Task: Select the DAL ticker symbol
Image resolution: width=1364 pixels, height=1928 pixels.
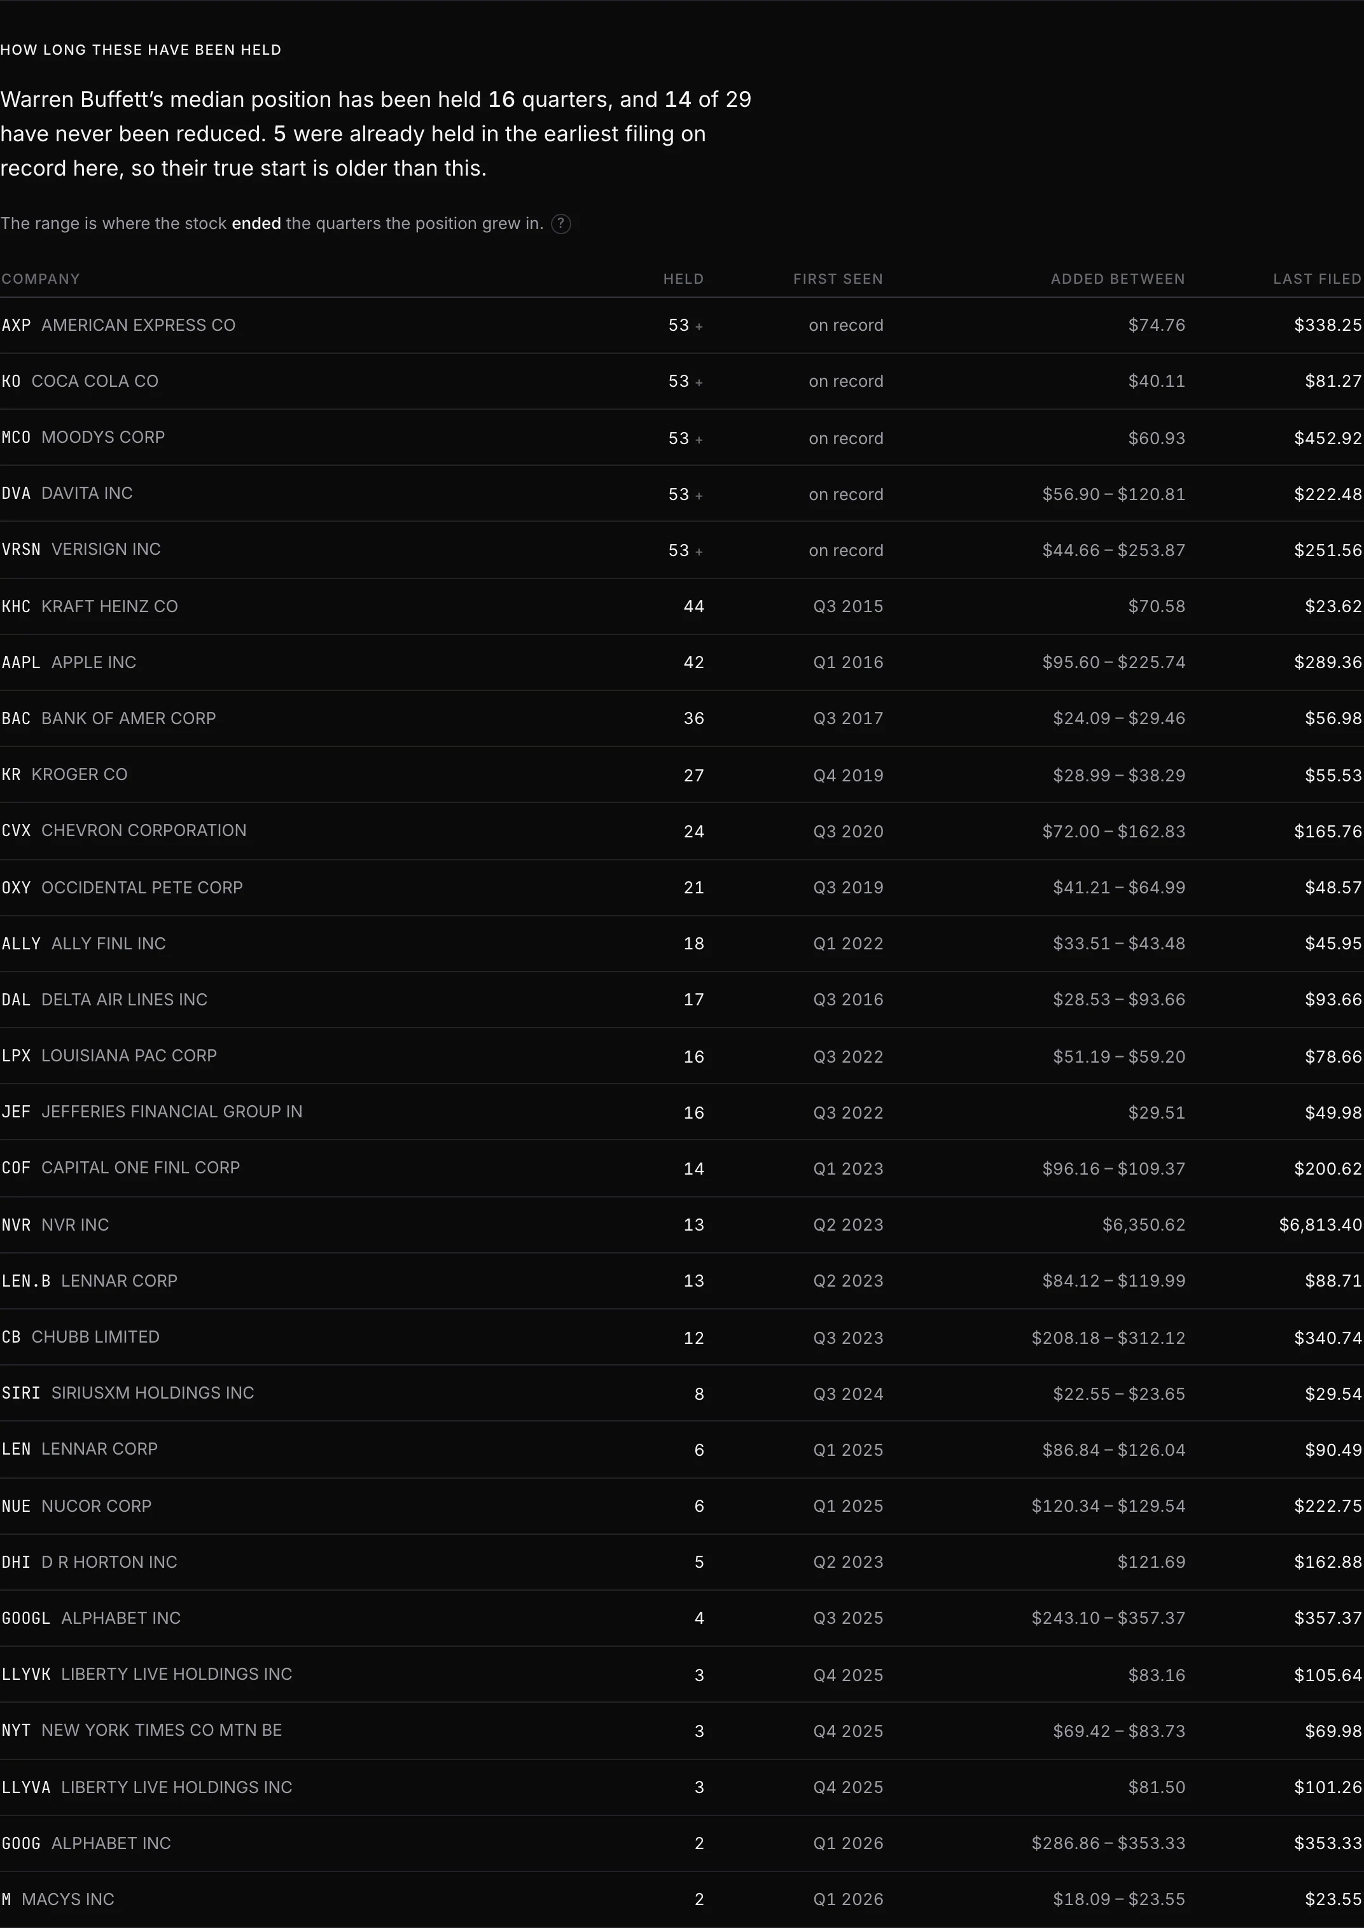Action: tap(16, 1000)
